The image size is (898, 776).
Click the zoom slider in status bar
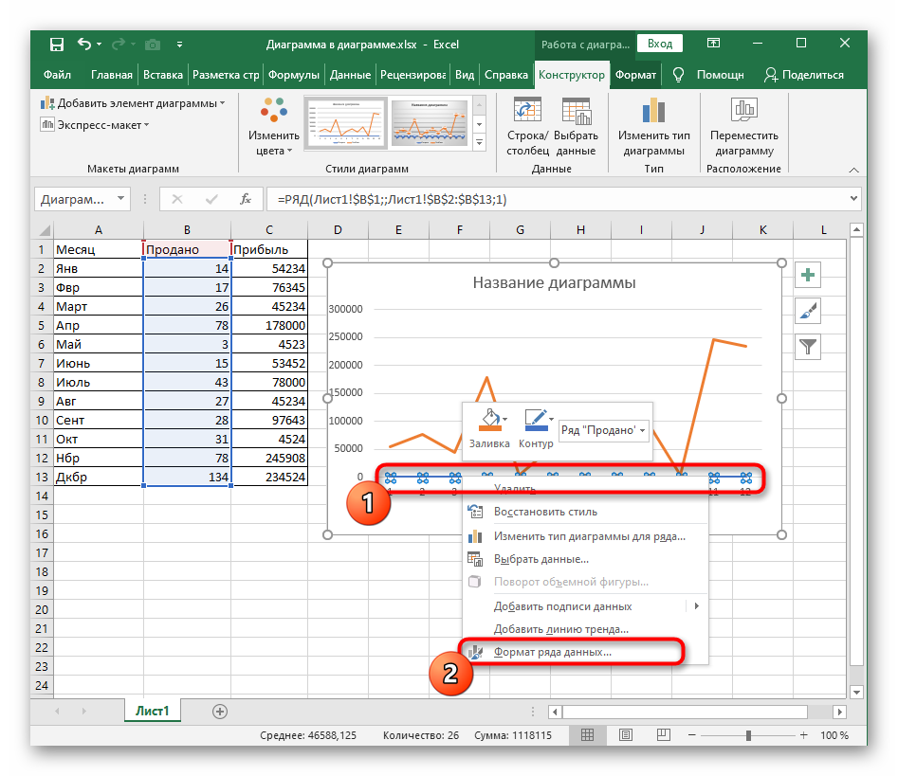coord(750,735)
